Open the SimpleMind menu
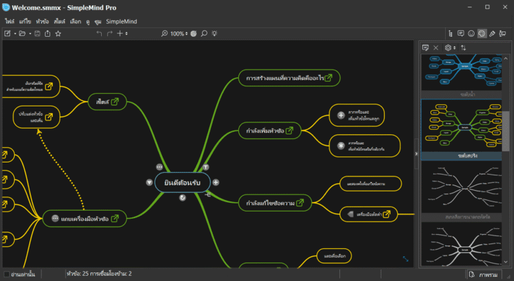The width and height of the screenshot is (514, 281). [x=121, y=21]
